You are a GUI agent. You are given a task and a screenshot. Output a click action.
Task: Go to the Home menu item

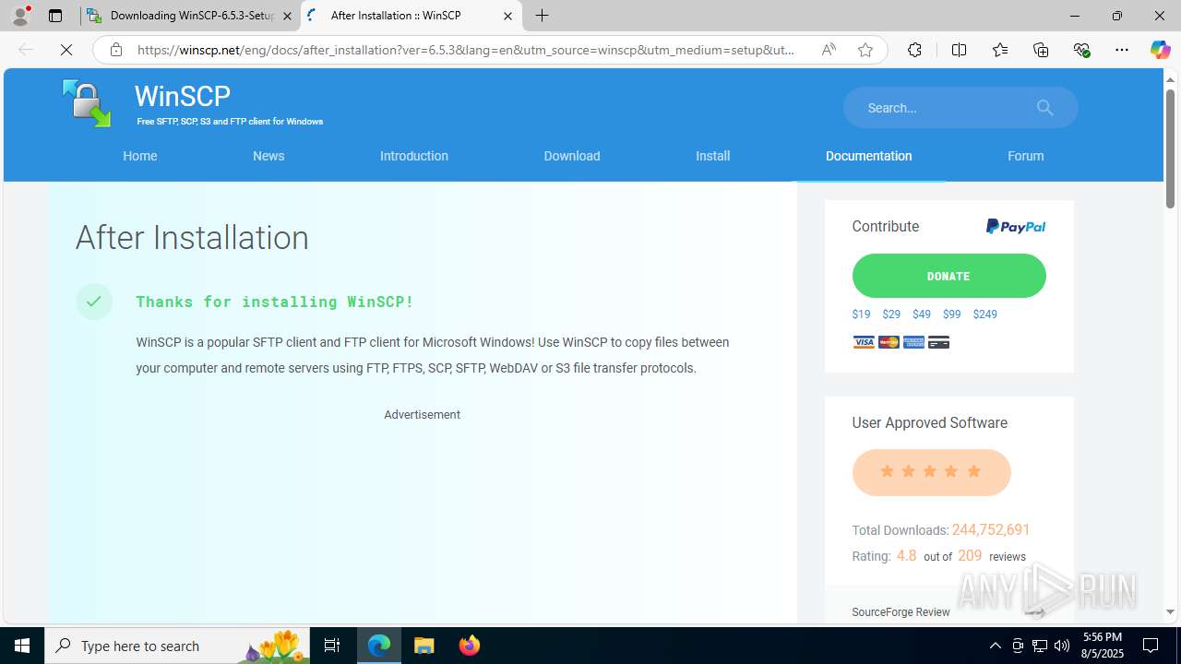point(140,156)
